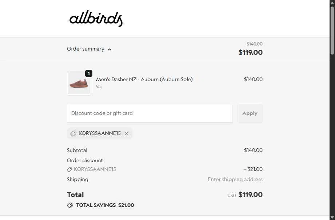Screen dimensions: 335x220
Task: Click the tag icon under Order discount
Action: (69, 169)
